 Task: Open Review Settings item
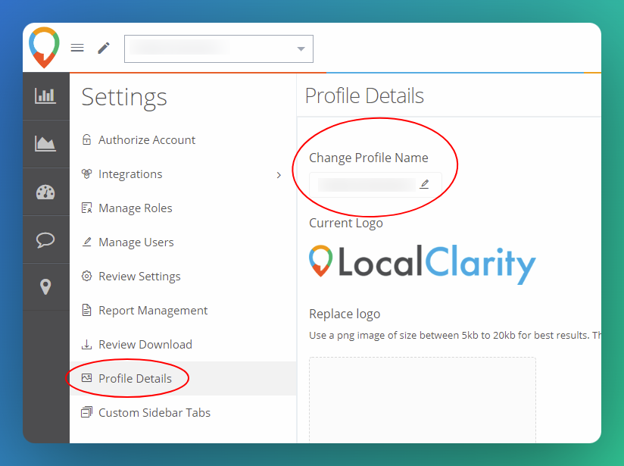coord(183,276)
